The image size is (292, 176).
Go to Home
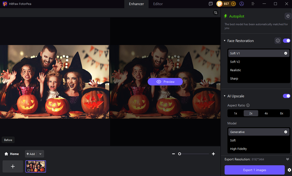(x=12, y=154)
